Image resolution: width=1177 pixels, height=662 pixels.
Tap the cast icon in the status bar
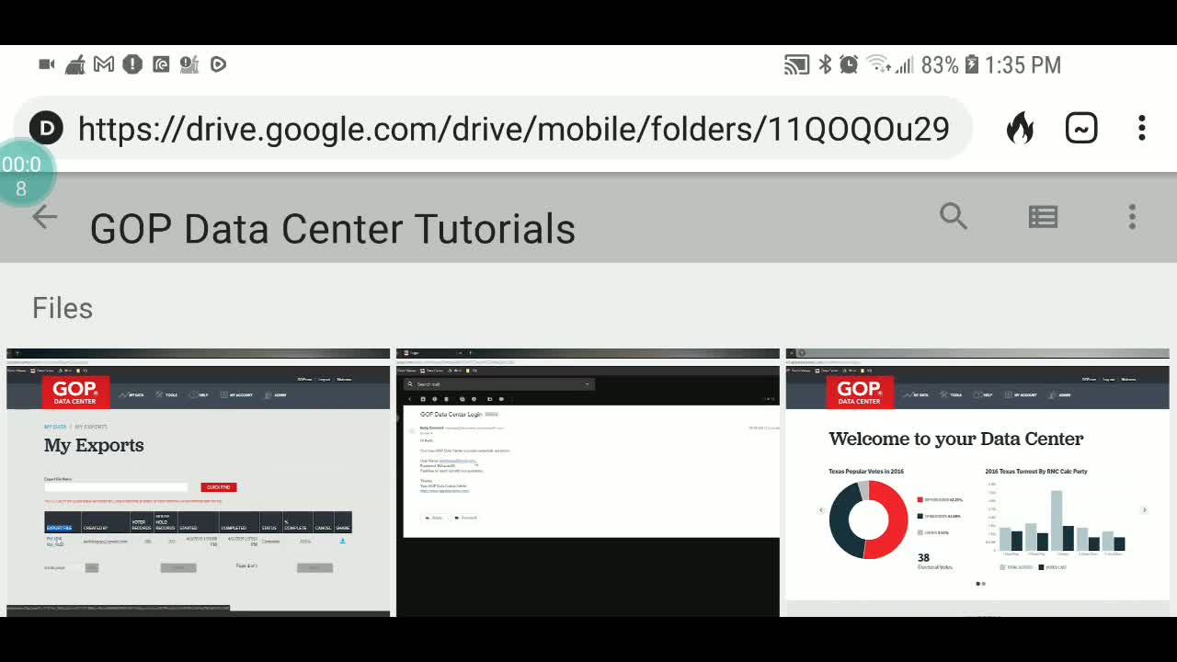(796, 64)
